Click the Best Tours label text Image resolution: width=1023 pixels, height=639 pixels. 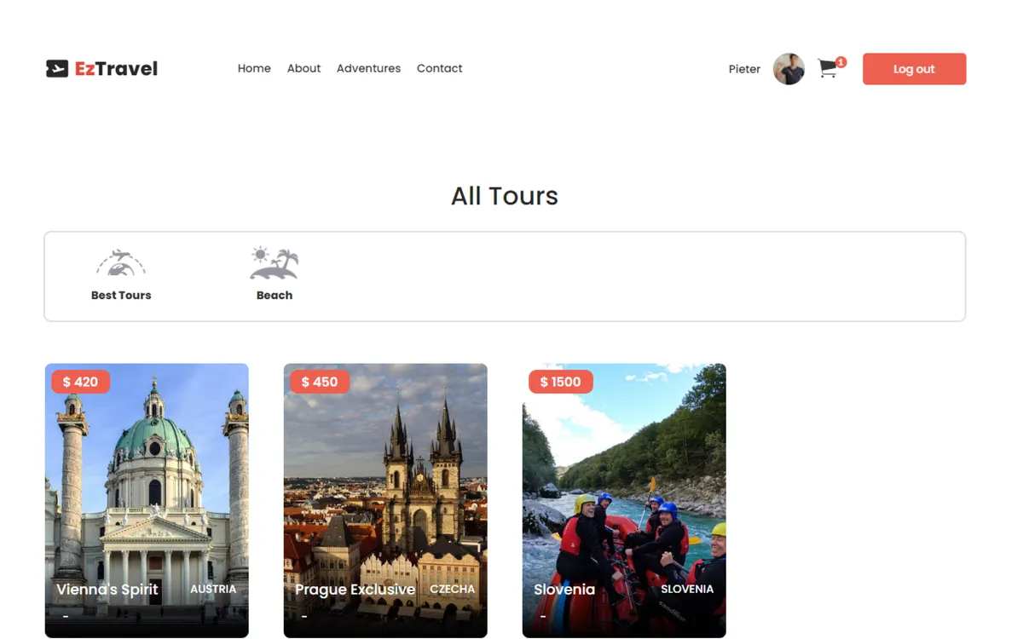(121, 296)
